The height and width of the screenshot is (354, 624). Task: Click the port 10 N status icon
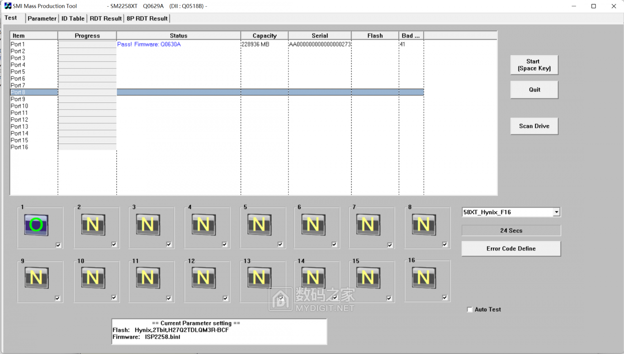[x=93, y=278]
